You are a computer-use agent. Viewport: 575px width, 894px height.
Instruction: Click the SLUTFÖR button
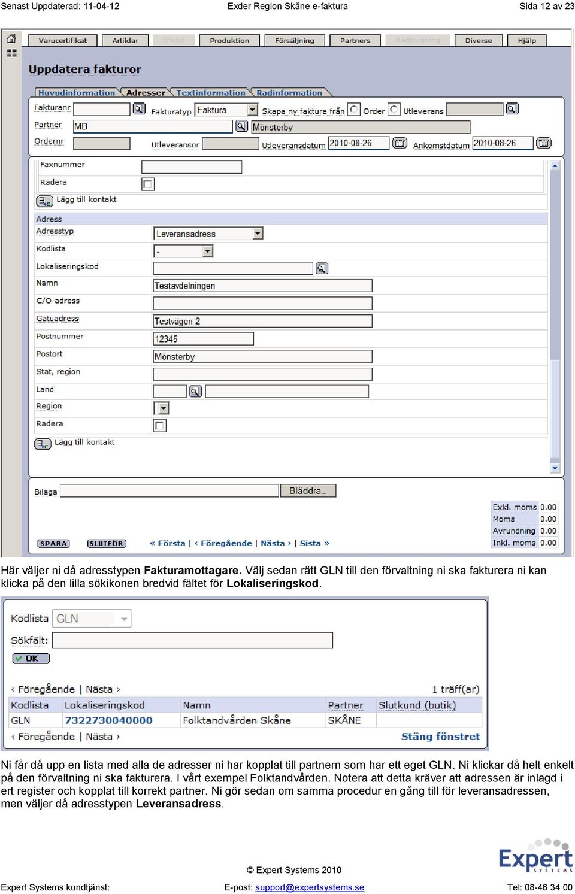click(106, 544)
